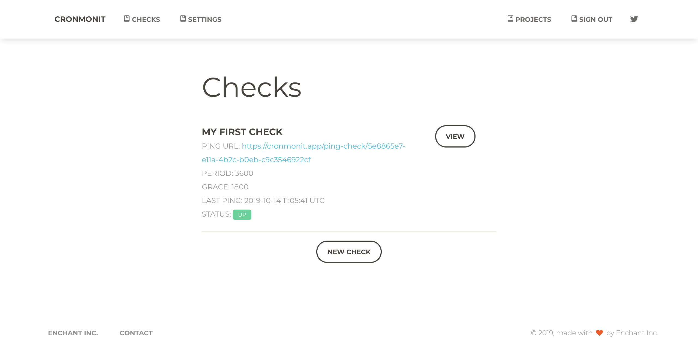The height and width of the screenshot is (356, 698).
Task: Click the bookmark icon beside Settings
Action: [183, 19]
